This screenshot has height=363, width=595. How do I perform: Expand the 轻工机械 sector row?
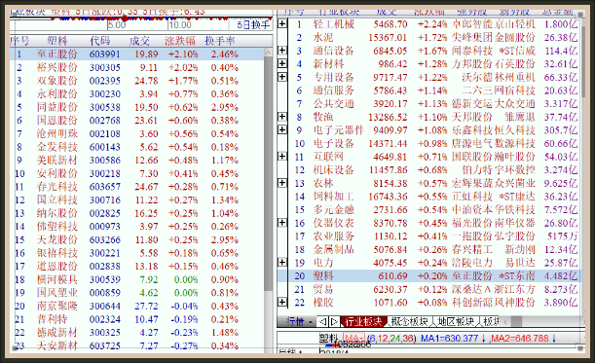pos(282,24)
